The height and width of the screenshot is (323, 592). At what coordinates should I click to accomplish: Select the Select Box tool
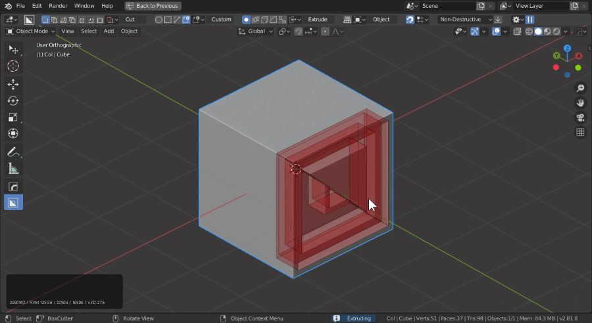click(x=13, y=49)
